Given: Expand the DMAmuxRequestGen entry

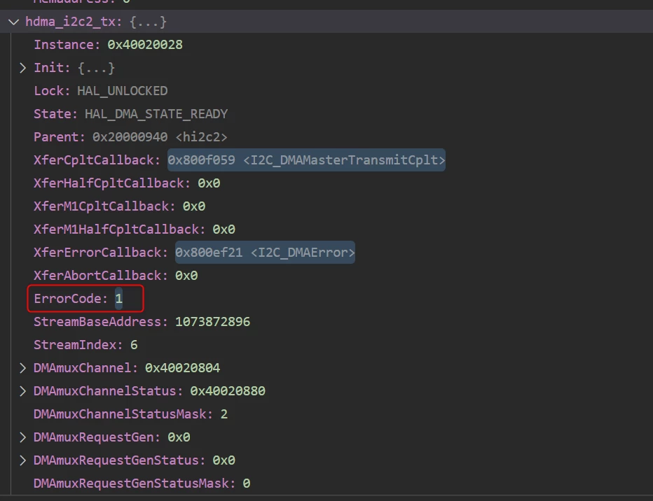Looking at the screenshot, I should click(23, 437).
